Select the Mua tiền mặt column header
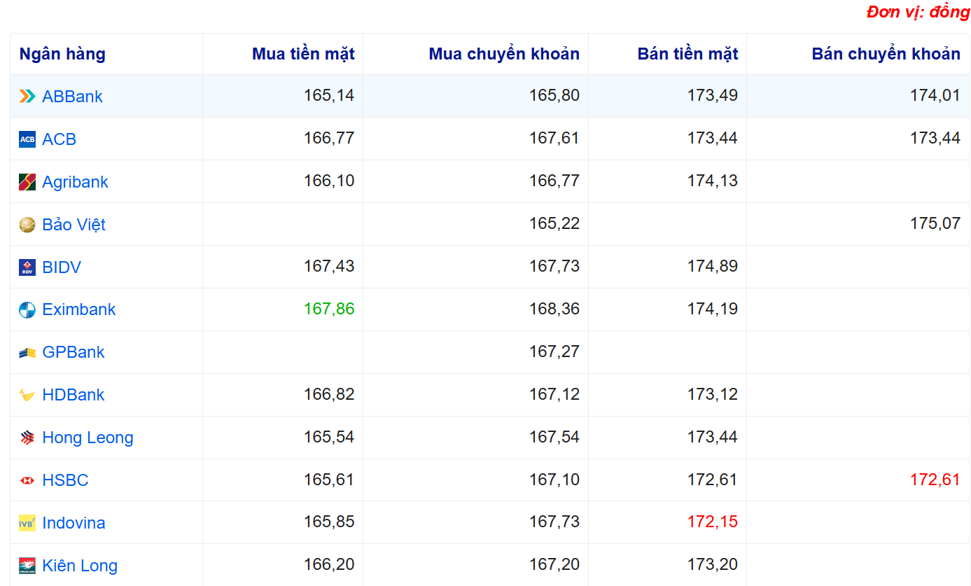The image size is (971, 586). (303, 54)
